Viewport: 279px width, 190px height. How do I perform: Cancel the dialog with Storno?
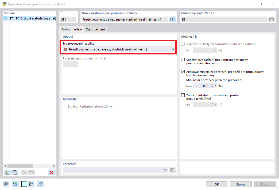point(241,184)
